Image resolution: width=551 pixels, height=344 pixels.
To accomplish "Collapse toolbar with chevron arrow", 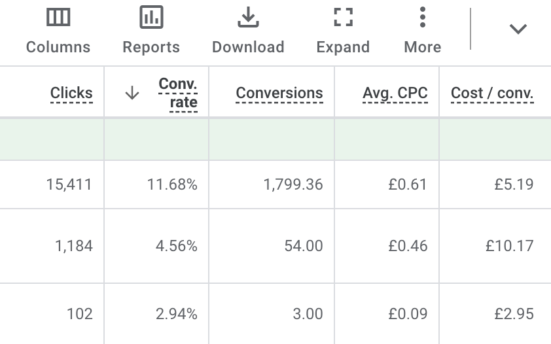I will pyautogui.click(x=518, y=29).
